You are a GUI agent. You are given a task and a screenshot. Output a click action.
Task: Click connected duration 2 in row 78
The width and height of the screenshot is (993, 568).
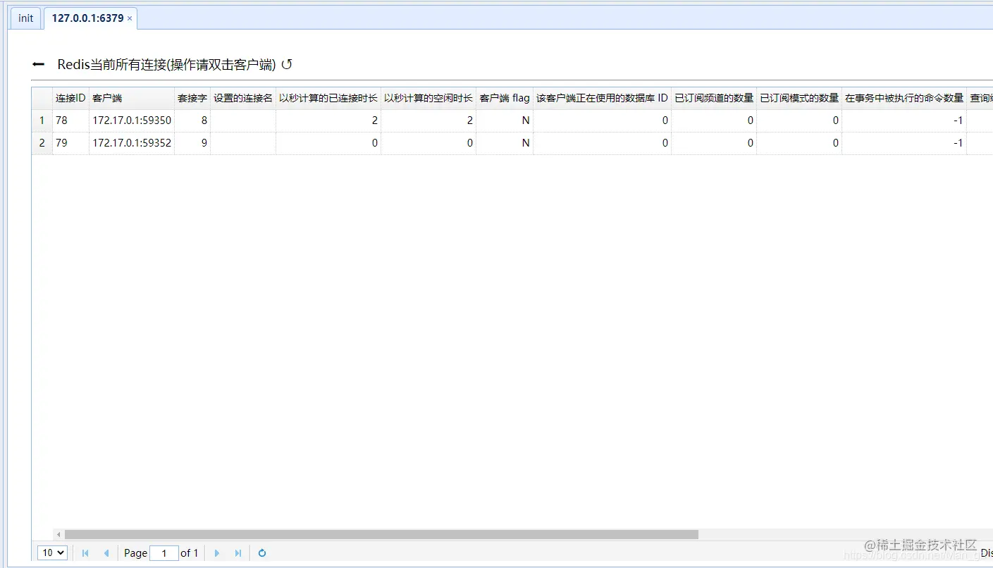[328, 121]
